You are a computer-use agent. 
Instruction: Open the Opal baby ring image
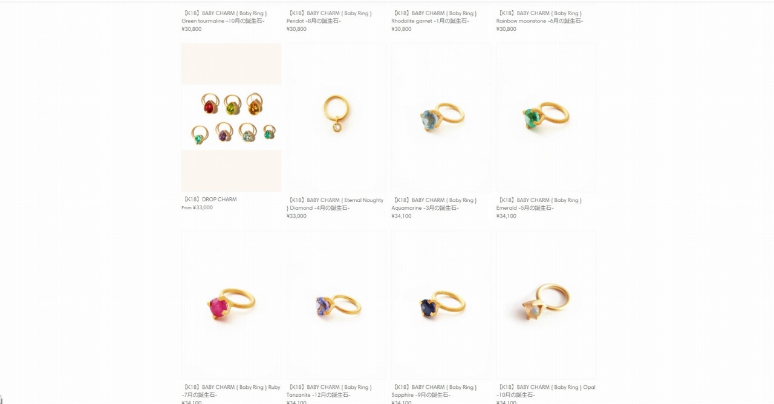(x=546, y=304)
